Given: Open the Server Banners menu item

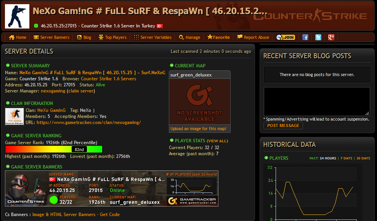Looking at the screenshot, I should click(x=55, y=37).
